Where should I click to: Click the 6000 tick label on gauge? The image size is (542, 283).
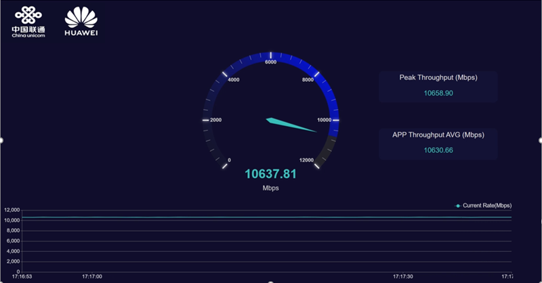[x=271, y=63]
